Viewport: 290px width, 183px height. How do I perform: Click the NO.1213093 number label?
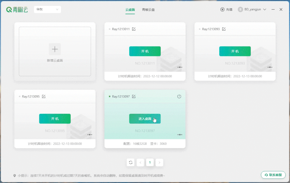(x=235, y=63)
